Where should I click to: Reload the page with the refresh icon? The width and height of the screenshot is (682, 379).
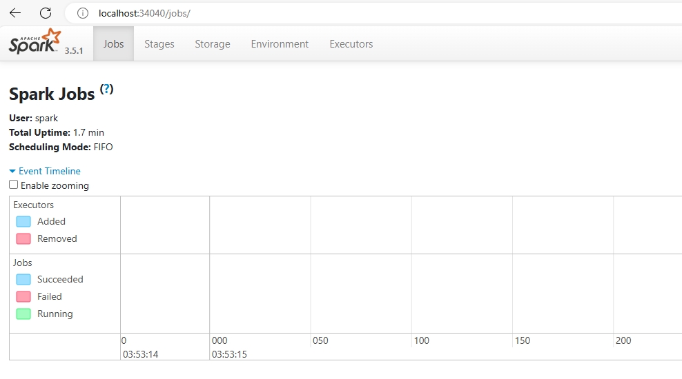(x=46, y=13)
